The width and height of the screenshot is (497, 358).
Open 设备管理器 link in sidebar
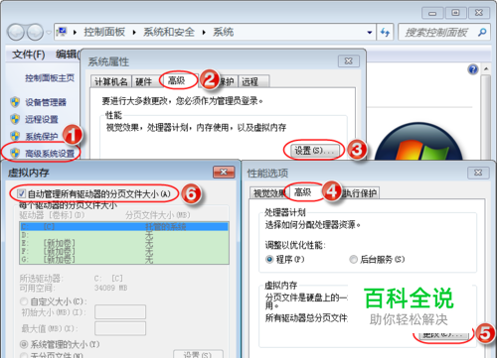click(x=46, y=102)
